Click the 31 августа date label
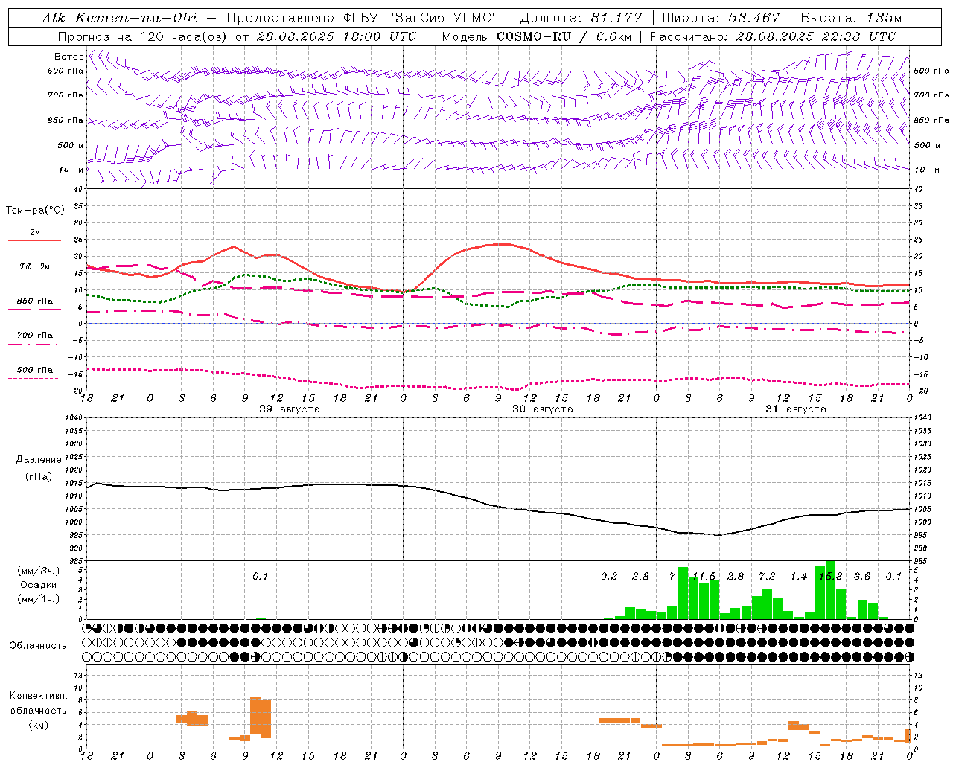 click(x=796, y=409)
